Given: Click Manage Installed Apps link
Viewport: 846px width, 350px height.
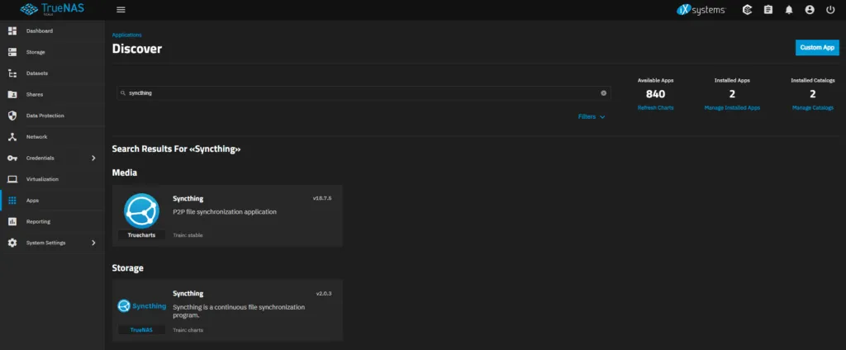Looking at the screenshot, I should (x=732, y=108).
